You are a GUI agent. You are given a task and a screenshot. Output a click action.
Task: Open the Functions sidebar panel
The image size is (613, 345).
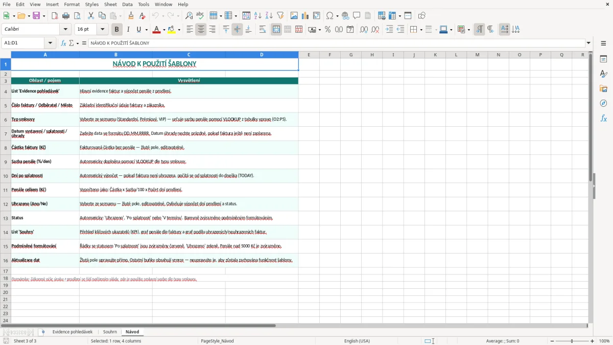coord(603,118)
